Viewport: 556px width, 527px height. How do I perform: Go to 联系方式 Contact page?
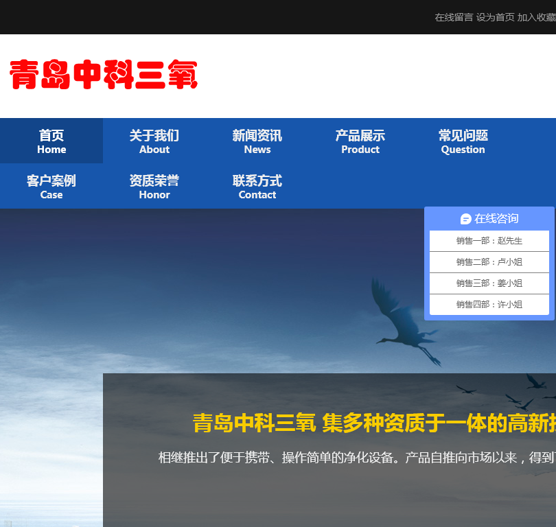click(x=257, y=187)
